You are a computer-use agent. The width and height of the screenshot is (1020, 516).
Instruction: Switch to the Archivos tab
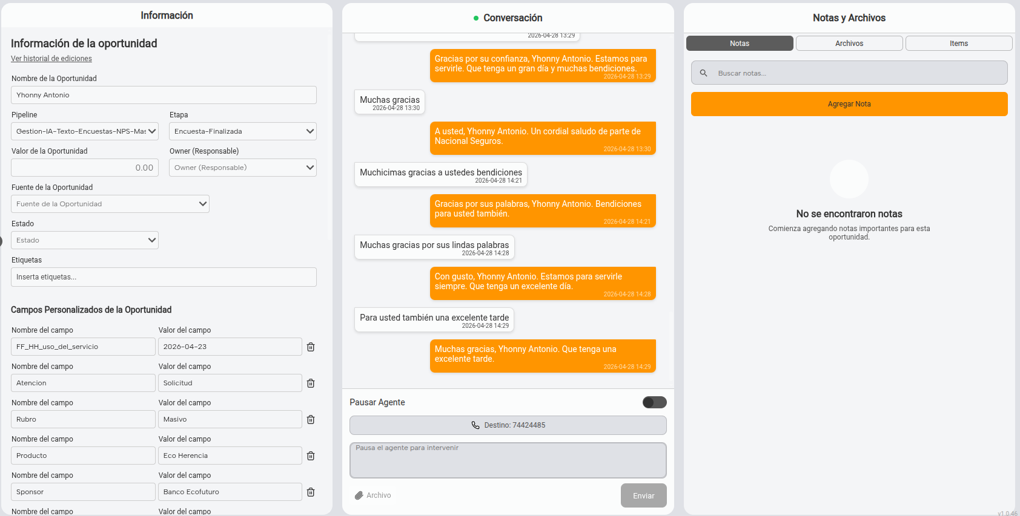pos(849,44)
